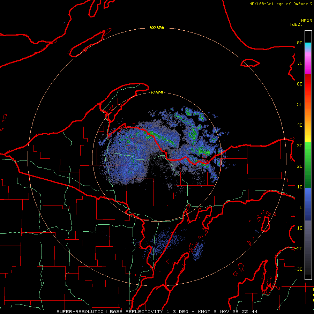Click the 40 value on dBZ scale
This screenshot has width=314, height=314.
coord(300,125)
